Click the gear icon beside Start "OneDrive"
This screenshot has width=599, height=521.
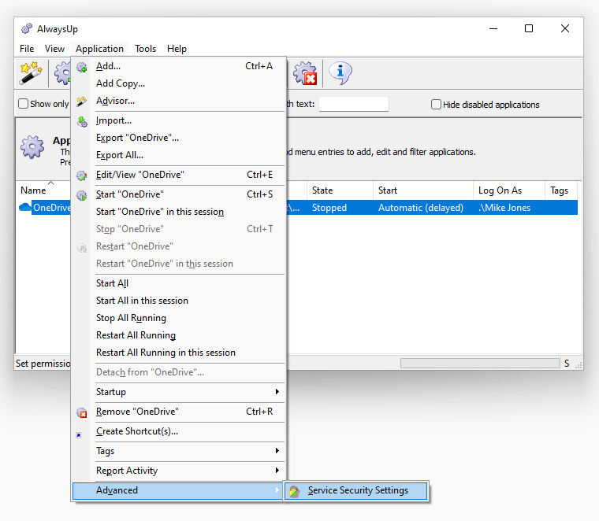pyautogui.click(x=82, y=195)
